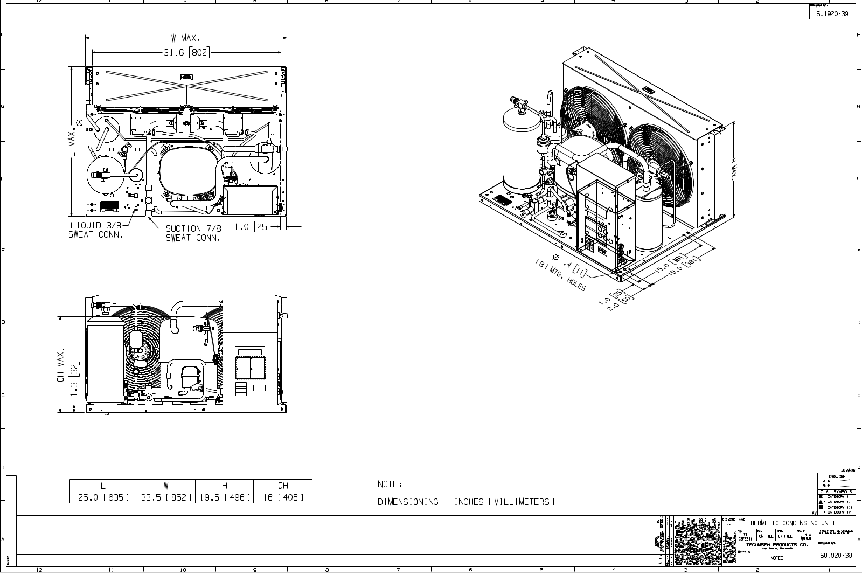Viewport: 862px width, 575px height.
Task: Click the CATEGORY I star symbol
Action: tap(821, 496)
